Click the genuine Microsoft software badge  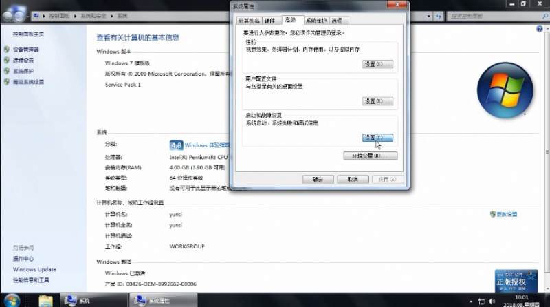point(516,281)
